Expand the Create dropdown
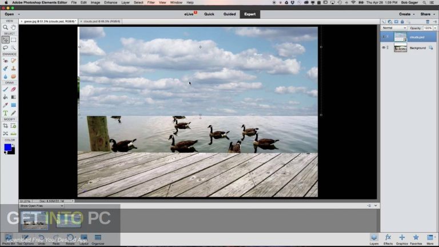Image resolution: width=439 pixels, height=247 pixels. [414, 14]
